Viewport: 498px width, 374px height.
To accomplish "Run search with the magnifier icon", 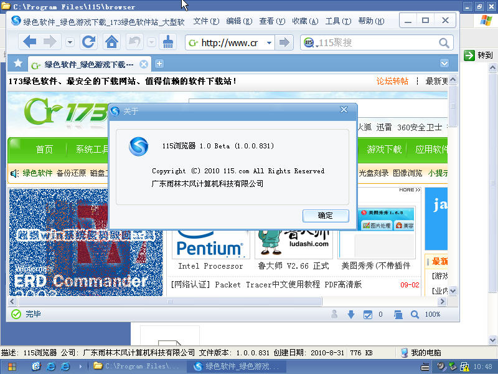I will tap(444, 43).
